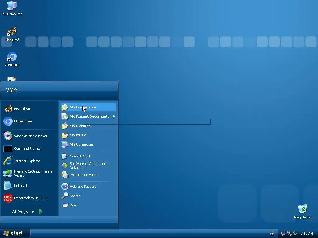Viewport: 318px width, 238px height.
Task: Open the Set Program Access and Defaults icon
Action: [65, 165]
